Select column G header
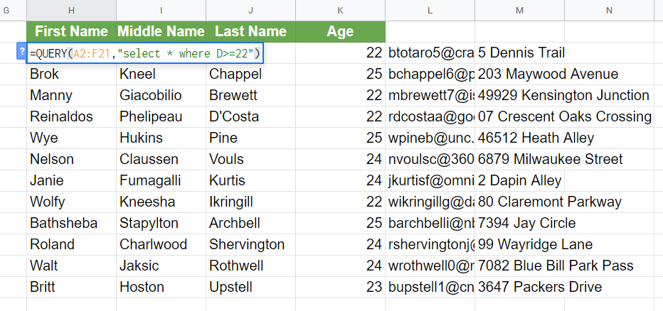The width and height of the screenshot is (663, 311). pos(12,10)
